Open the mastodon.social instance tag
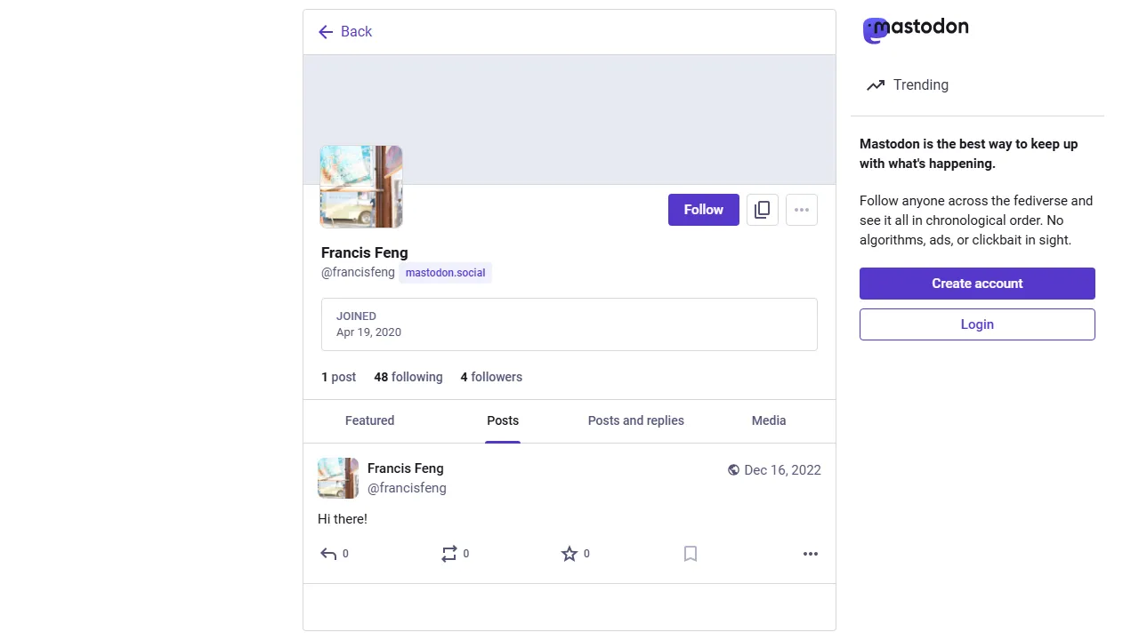 tap(445, 272)
